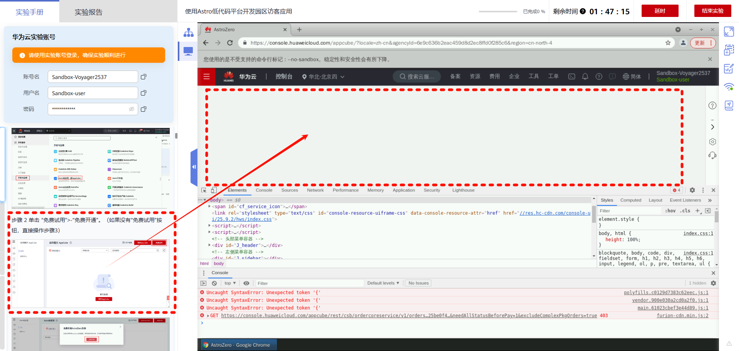739x351 pixels.
Task: Open the guide book icon on the right rail
Action: (729, 106)
